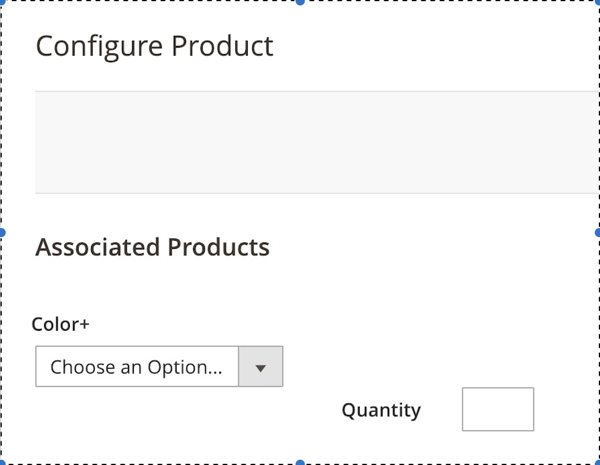This screenshot has width=600, height=465.
Task: Click the right-edge blue resize handle
Action: pos(597,233)
